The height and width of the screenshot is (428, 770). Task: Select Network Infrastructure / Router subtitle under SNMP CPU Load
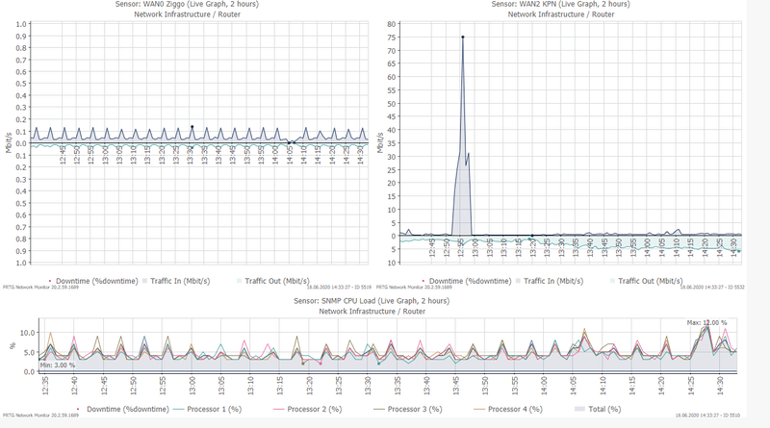pyautogui.click(x=372, y=312)
